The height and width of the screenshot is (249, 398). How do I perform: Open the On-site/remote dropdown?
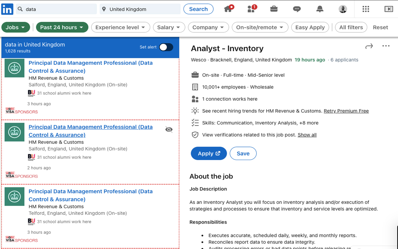tap(260, 27)
